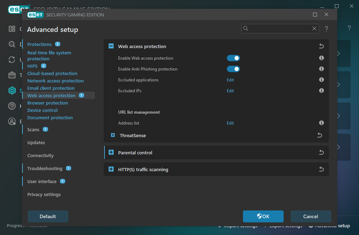The height and width of the screenshot is (235, 359).
Task: Open Privacy settings category
Action: coord(44,194)
